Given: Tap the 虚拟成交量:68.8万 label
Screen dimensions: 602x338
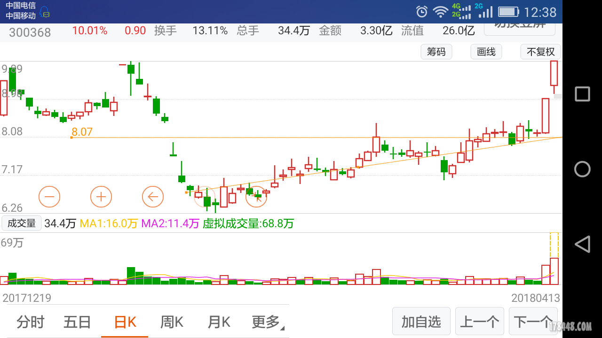Looking at the screenshot, I should click(248, 223).
